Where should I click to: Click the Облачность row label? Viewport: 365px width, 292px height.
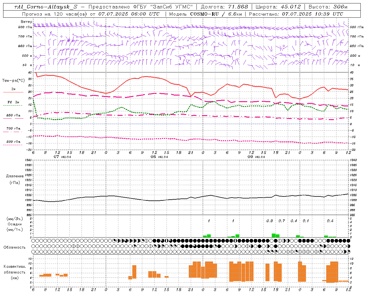[15, 247]
